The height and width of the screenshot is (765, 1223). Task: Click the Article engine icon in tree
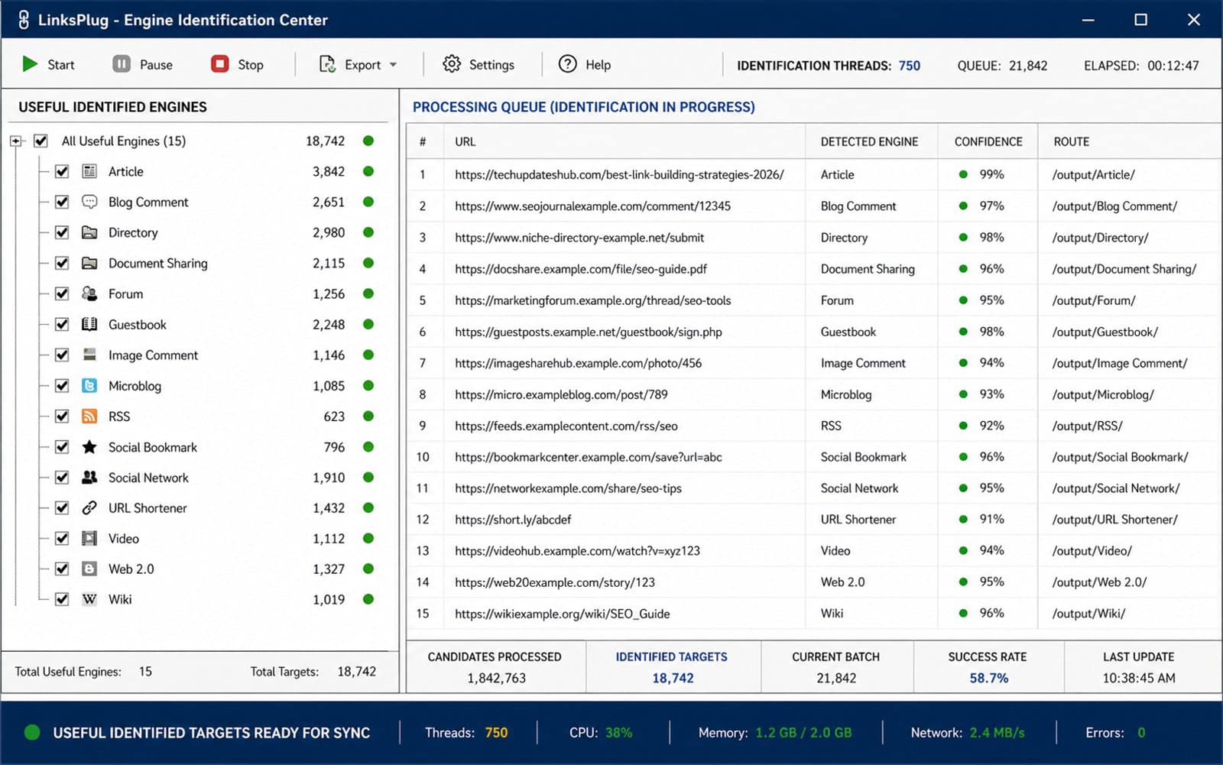point(89,171)
